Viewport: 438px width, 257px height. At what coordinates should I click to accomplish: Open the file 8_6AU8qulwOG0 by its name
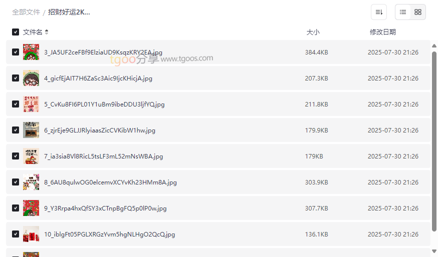click(110, 182)
